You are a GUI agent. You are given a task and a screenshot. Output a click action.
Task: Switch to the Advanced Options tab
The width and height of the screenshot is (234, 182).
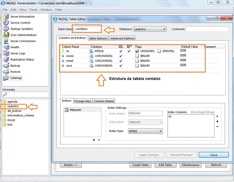(x=122, y=38)
